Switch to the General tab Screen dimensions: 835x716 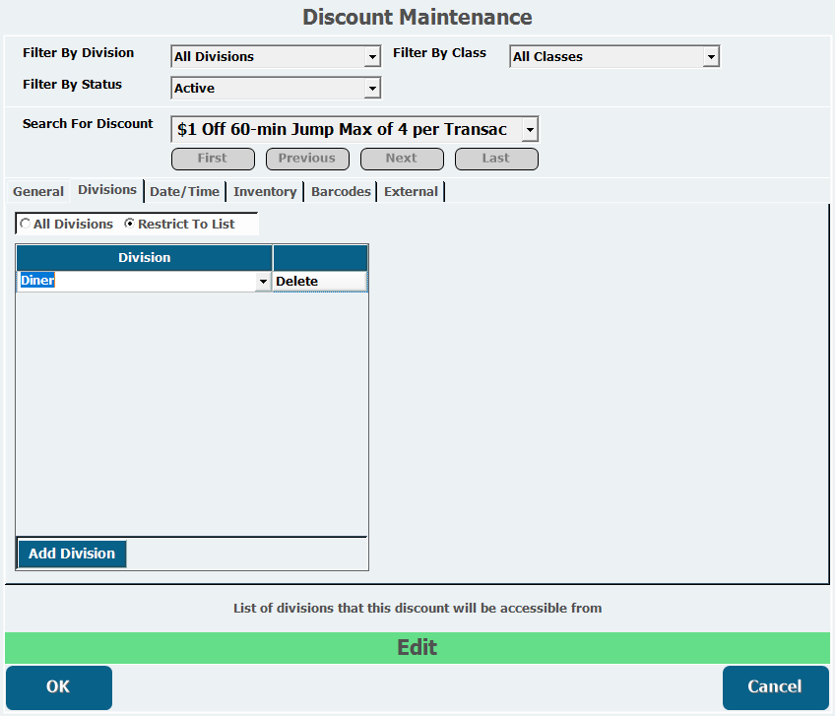(x=38, y=191)
